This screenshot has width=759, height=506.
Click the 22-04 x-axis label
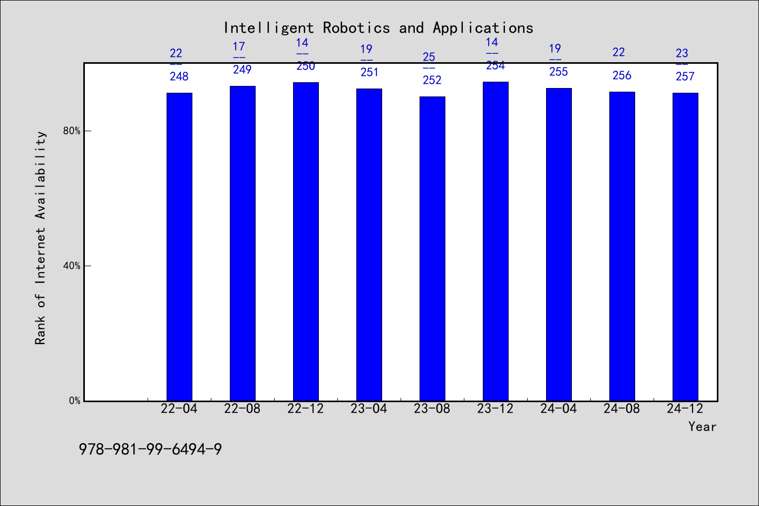point(179,409)
